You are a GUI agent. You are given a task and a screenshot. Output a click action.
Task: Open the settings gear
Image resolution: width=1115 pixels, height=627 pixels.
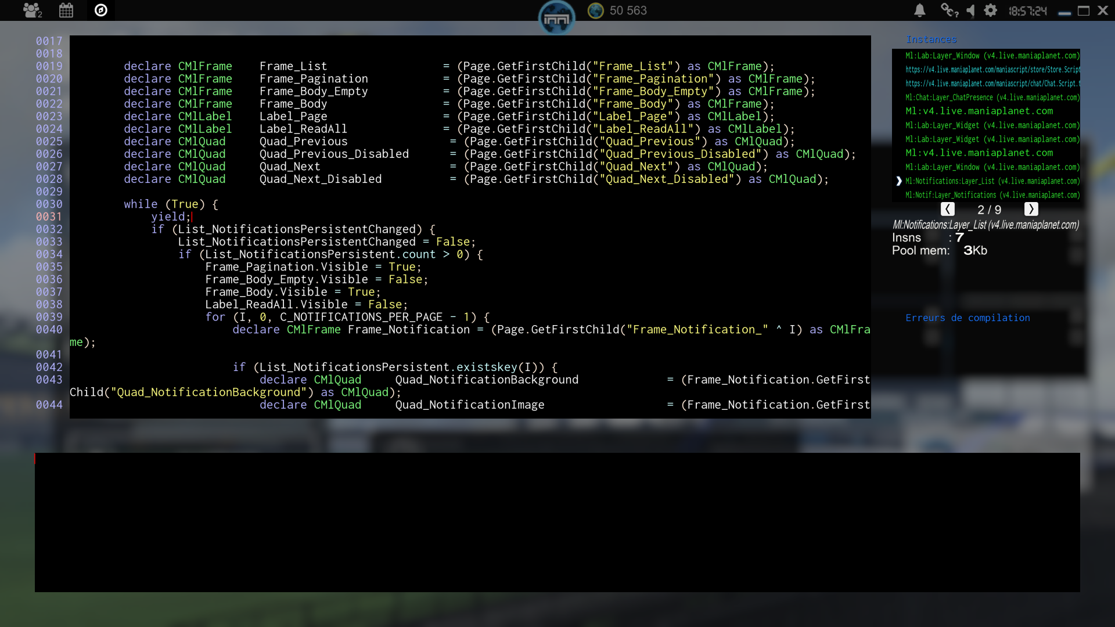pos(991,10)
